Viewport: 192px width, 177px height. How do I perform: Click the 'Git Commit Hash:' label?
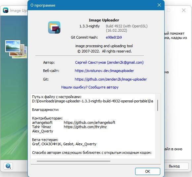84,37
